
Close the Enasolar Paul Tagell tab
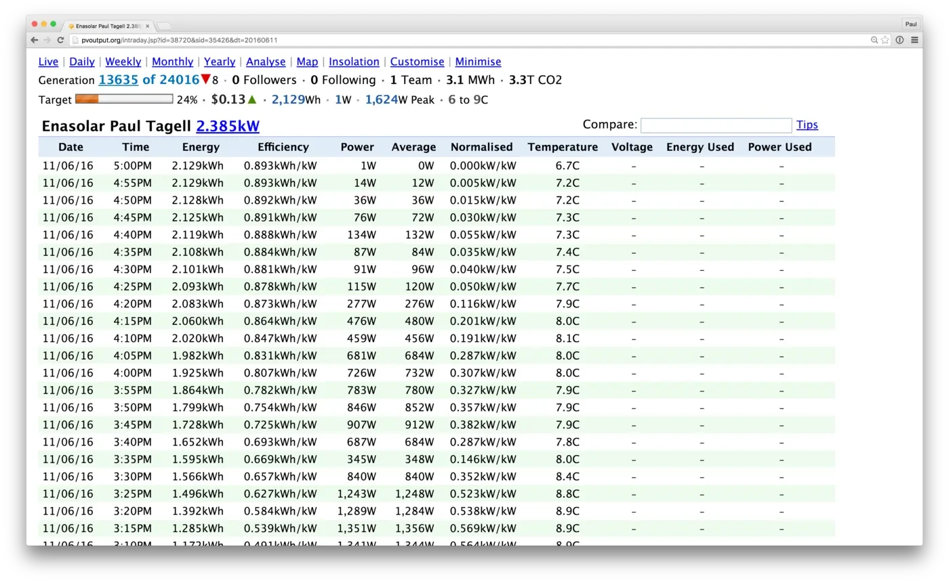click(x=148, y=26)
